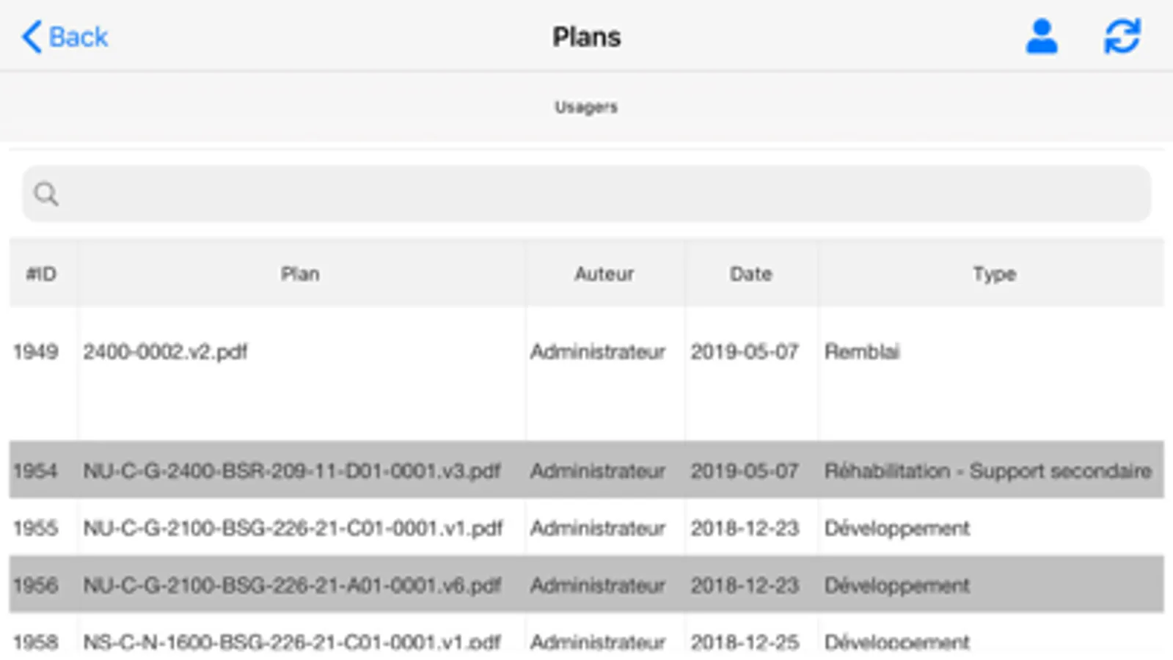This screenshot has height=660, width=1173.
Task: Open plan 2400-0002.v2.pdf
Action: (x=167, y=352)
